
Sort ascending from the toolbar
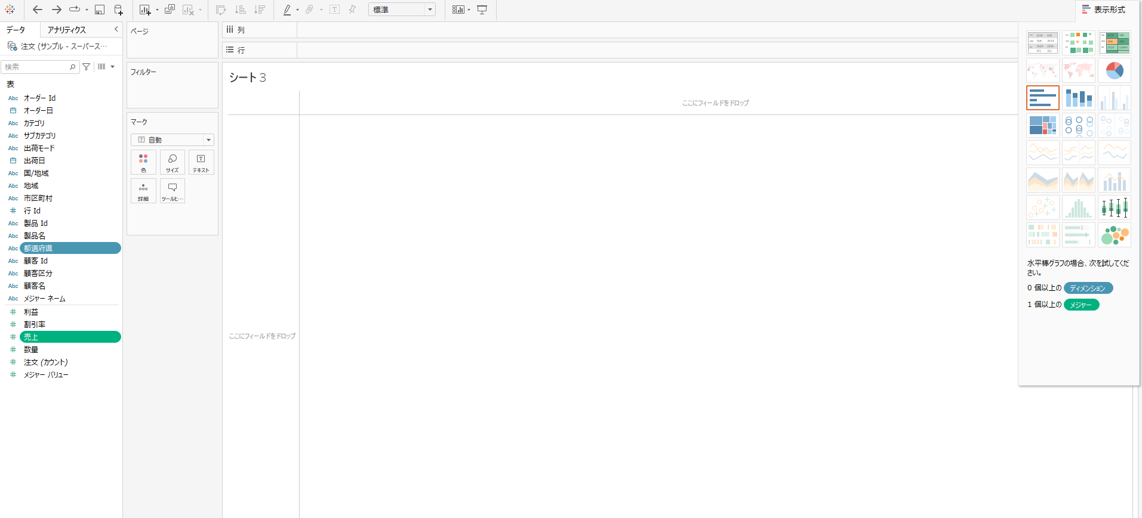pyautogui.click(x=241, y=10)
